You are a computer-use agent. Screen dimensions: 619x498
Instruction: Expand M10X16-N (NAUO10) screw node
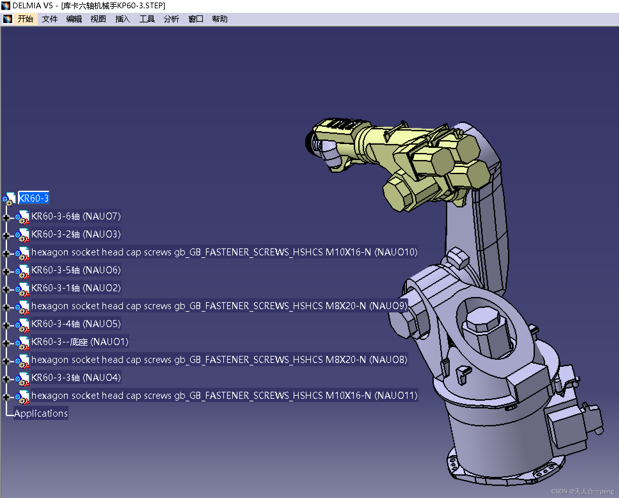point(6,254)
